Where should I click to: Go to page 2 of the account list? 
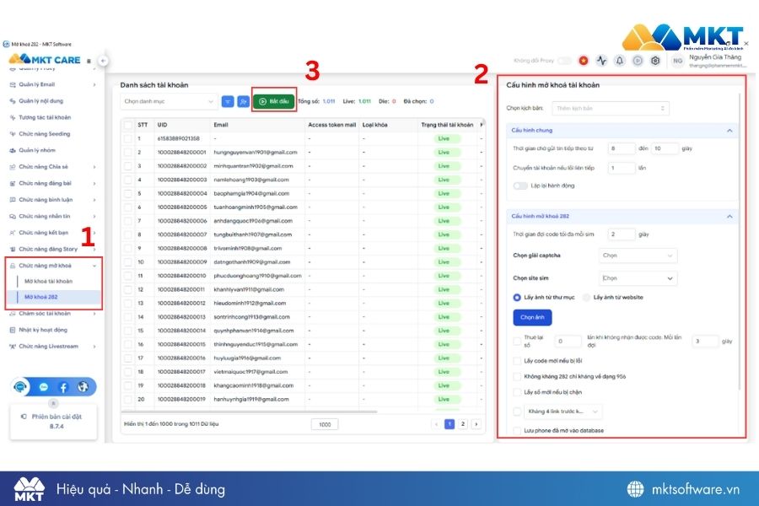463,424
